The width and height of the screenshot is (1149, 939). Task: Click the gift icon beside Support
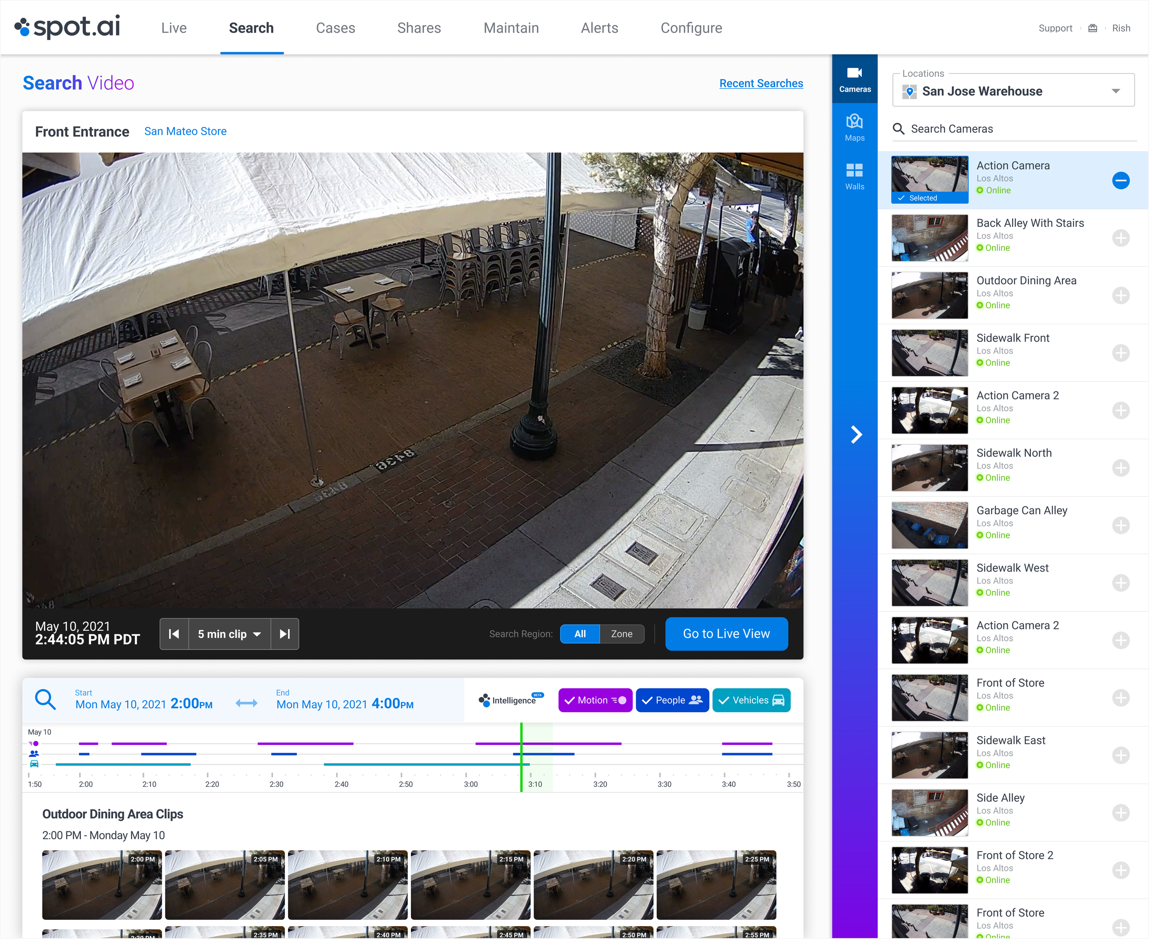pos(1092,28)
